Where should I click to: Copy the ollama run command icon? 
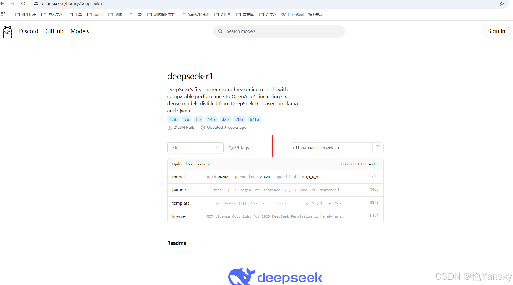(x=378, y=148)
